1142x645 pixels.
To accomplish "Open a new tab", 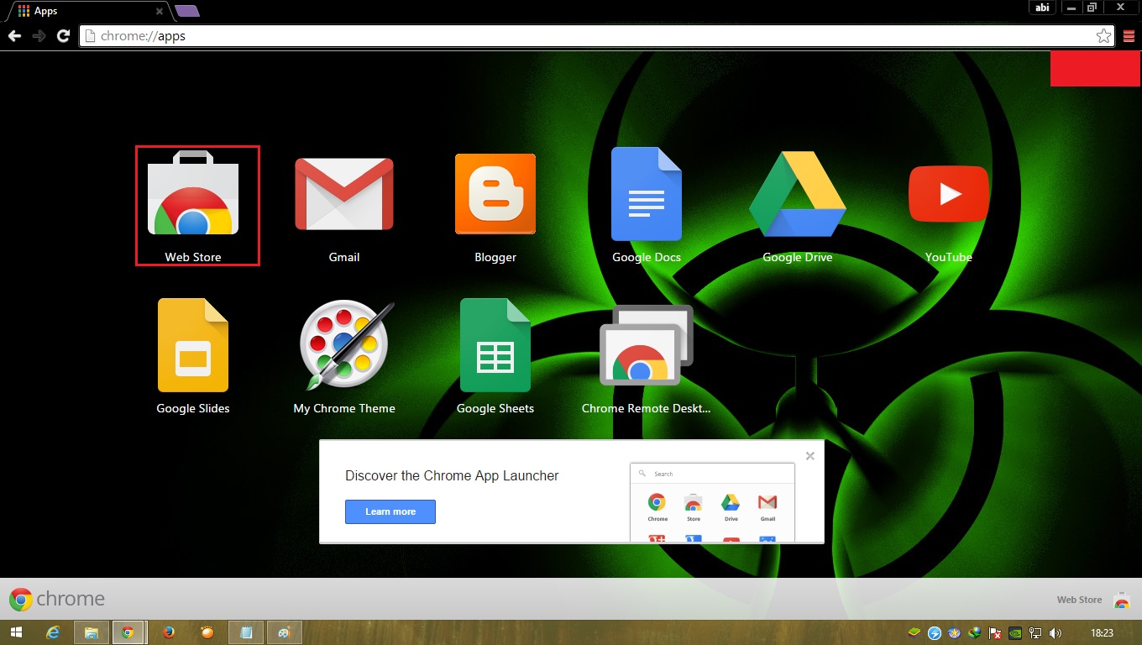I will (x=187, y=11).
